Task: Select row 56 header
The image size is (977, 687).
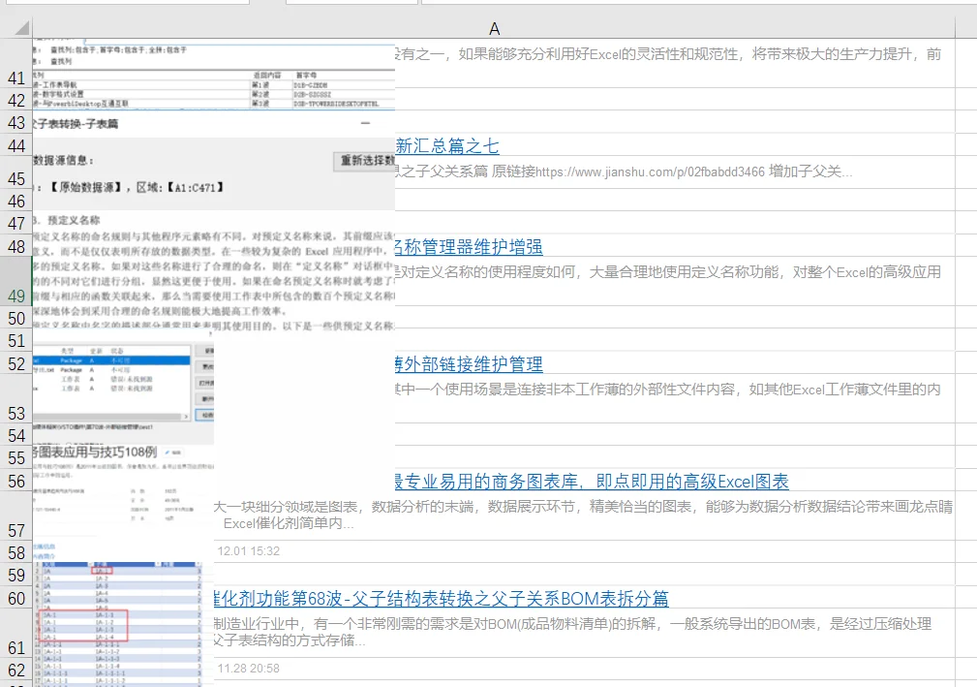Action: 16,481
